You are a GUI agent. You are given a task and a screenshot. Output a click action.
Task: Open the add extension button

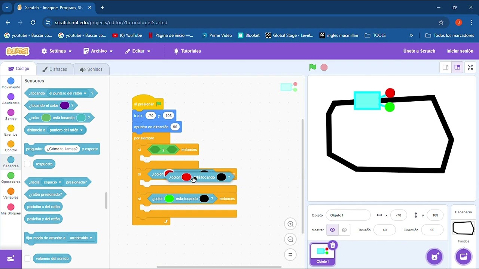pyautogui.click(x=11, y=258)
